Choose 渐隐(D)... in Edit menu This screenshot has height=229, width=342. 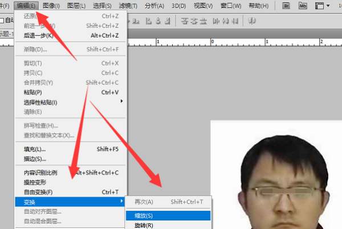tap(70, 50)
